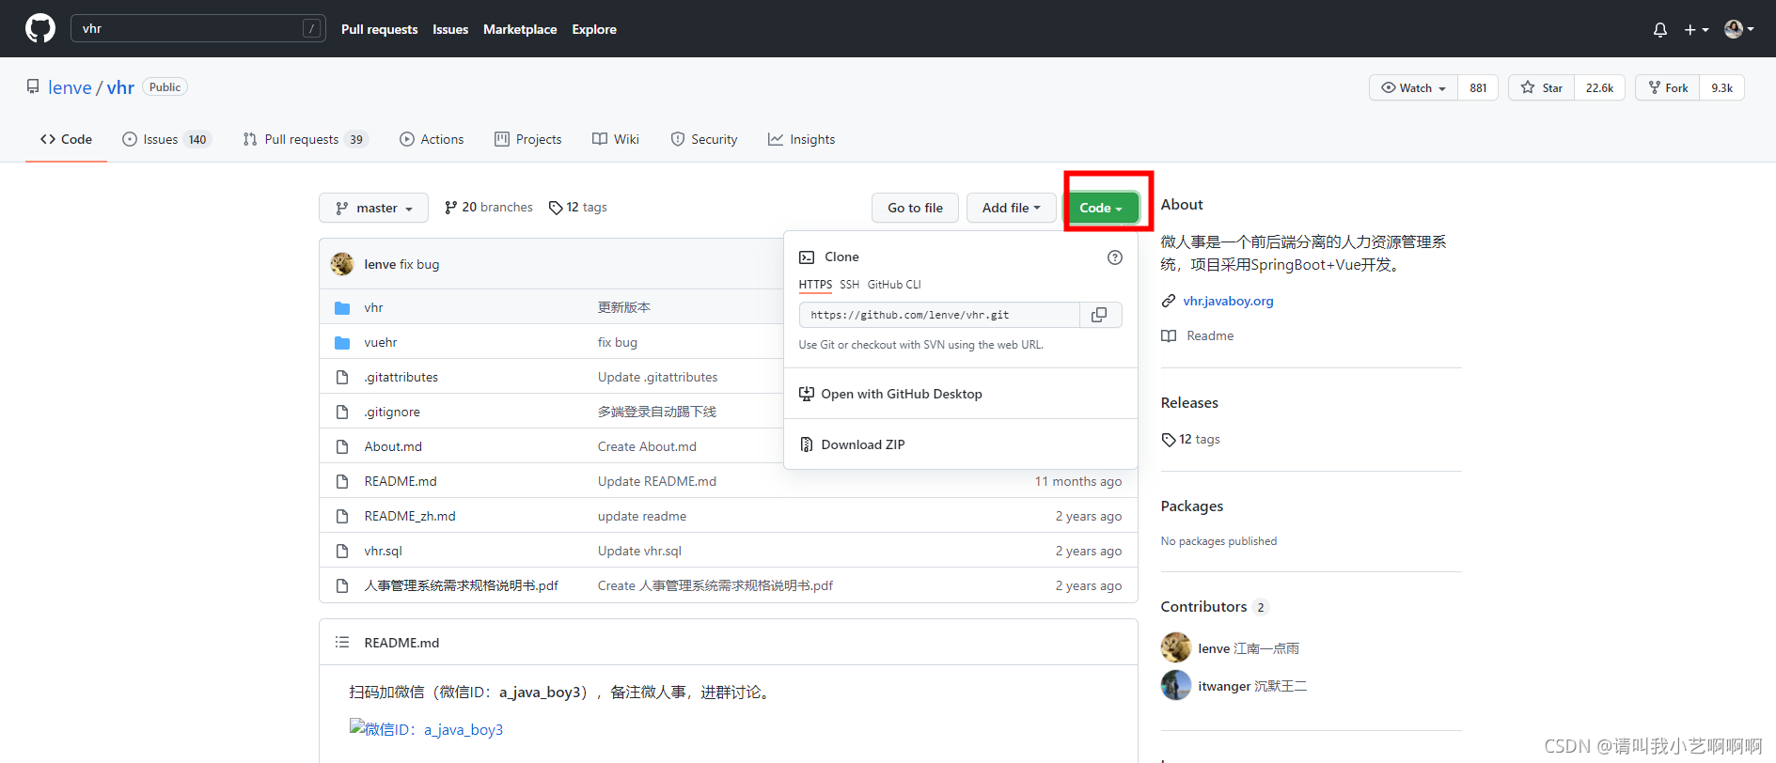Viewport: 1776px width, 763px height.
Task: Open the Issues tab
Action: click(x=166, y=139)
